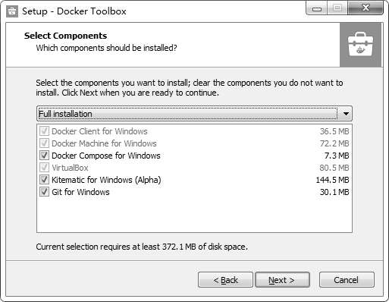Image resolution: width=389 pixels, height=302 pixels.
Task: Go to Next setup step
Action: point(282,280)
